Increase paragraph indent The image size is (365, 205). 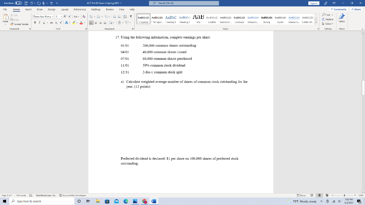coord(119,16)
